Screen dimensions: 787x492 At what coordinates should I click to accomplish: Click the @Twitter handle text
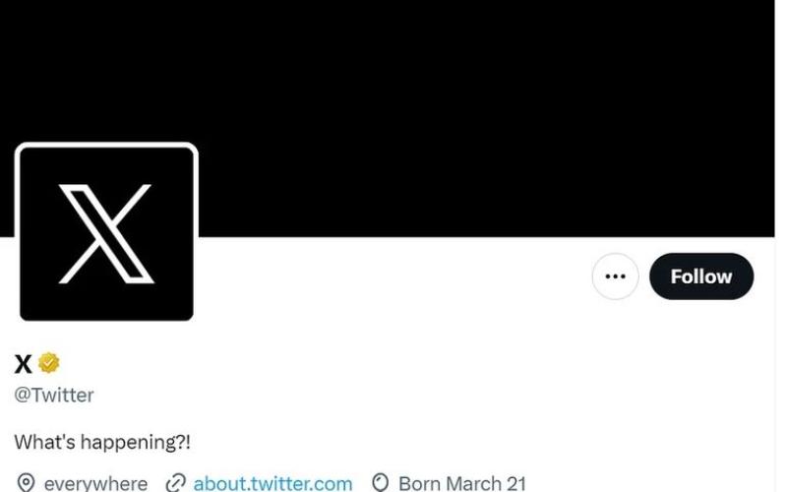[x=54, y=396]
